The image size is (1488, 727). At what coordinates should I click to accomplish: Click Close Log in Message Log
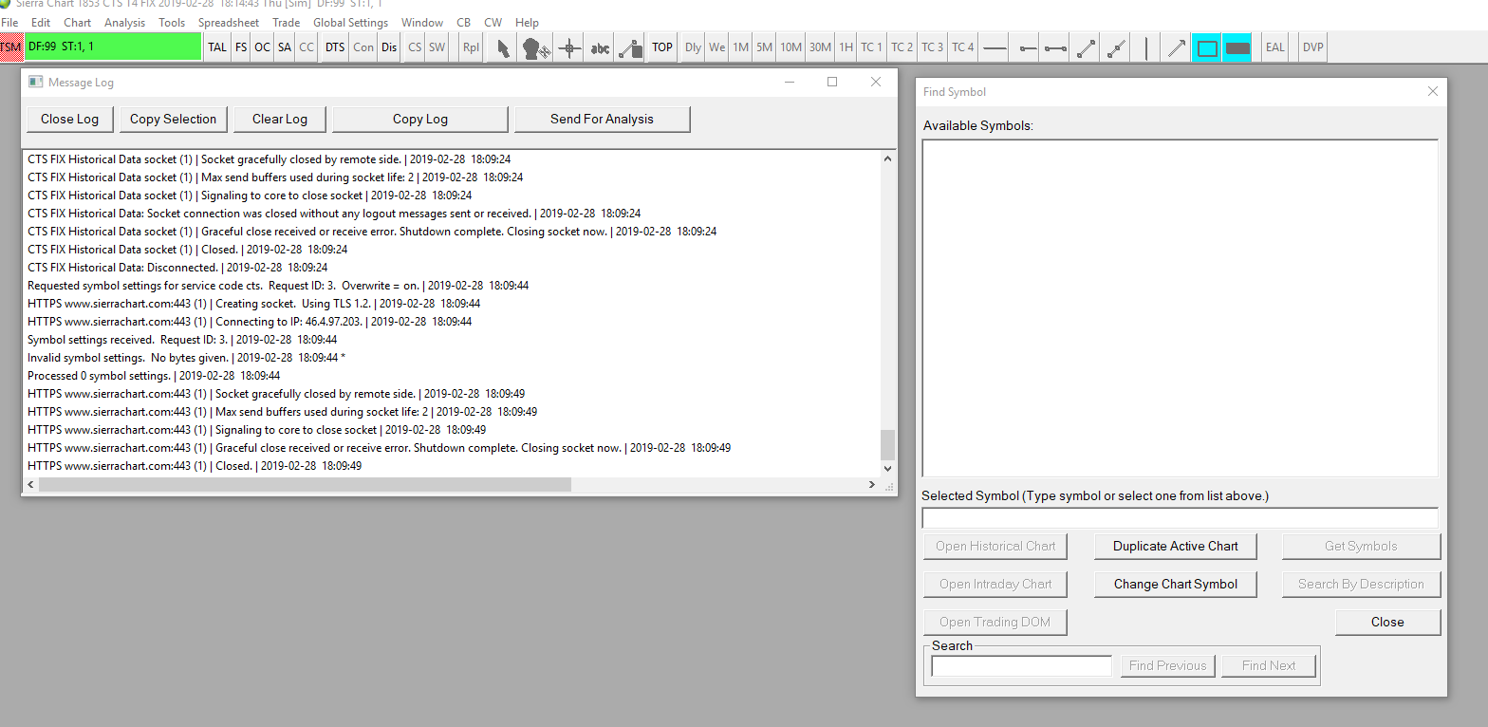click(x=70, y=119)
